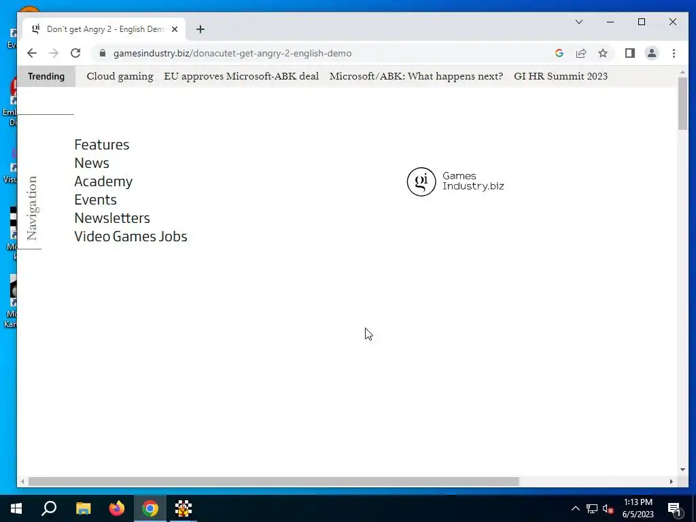Click the vertical scrollbar thumb
Screen dimensions: 696x522
[x=682, y=103]
